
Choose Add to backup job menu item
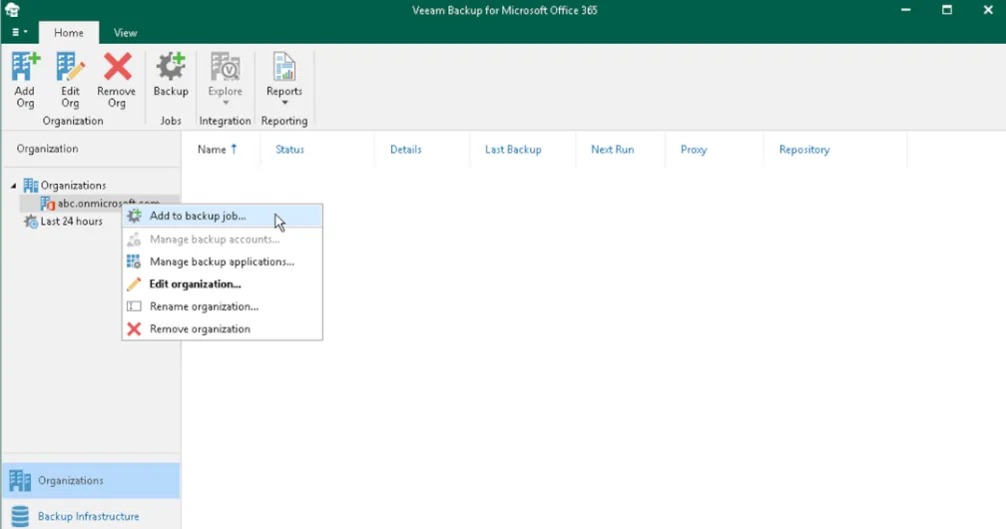[222, 217]
